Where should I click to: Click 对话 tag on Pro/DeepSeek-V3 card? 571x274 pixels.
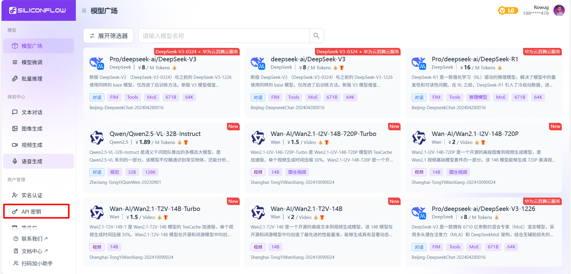pos(97,97)
